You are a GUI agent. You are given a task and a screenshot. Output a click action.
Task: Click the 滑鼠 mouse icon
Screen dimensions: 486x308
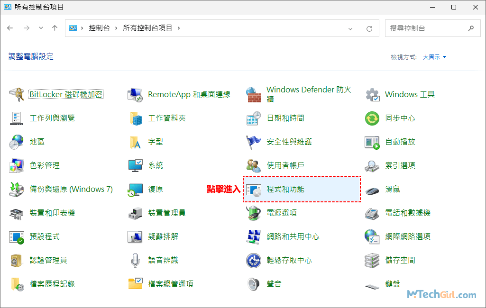pyautogui.click(x=372, y=190)
